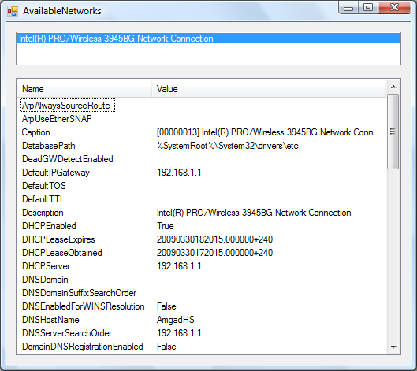This screenshot has width=417, height=371.
Task: Click the True value of DHCPEnabled
Action: click(166, 226)
